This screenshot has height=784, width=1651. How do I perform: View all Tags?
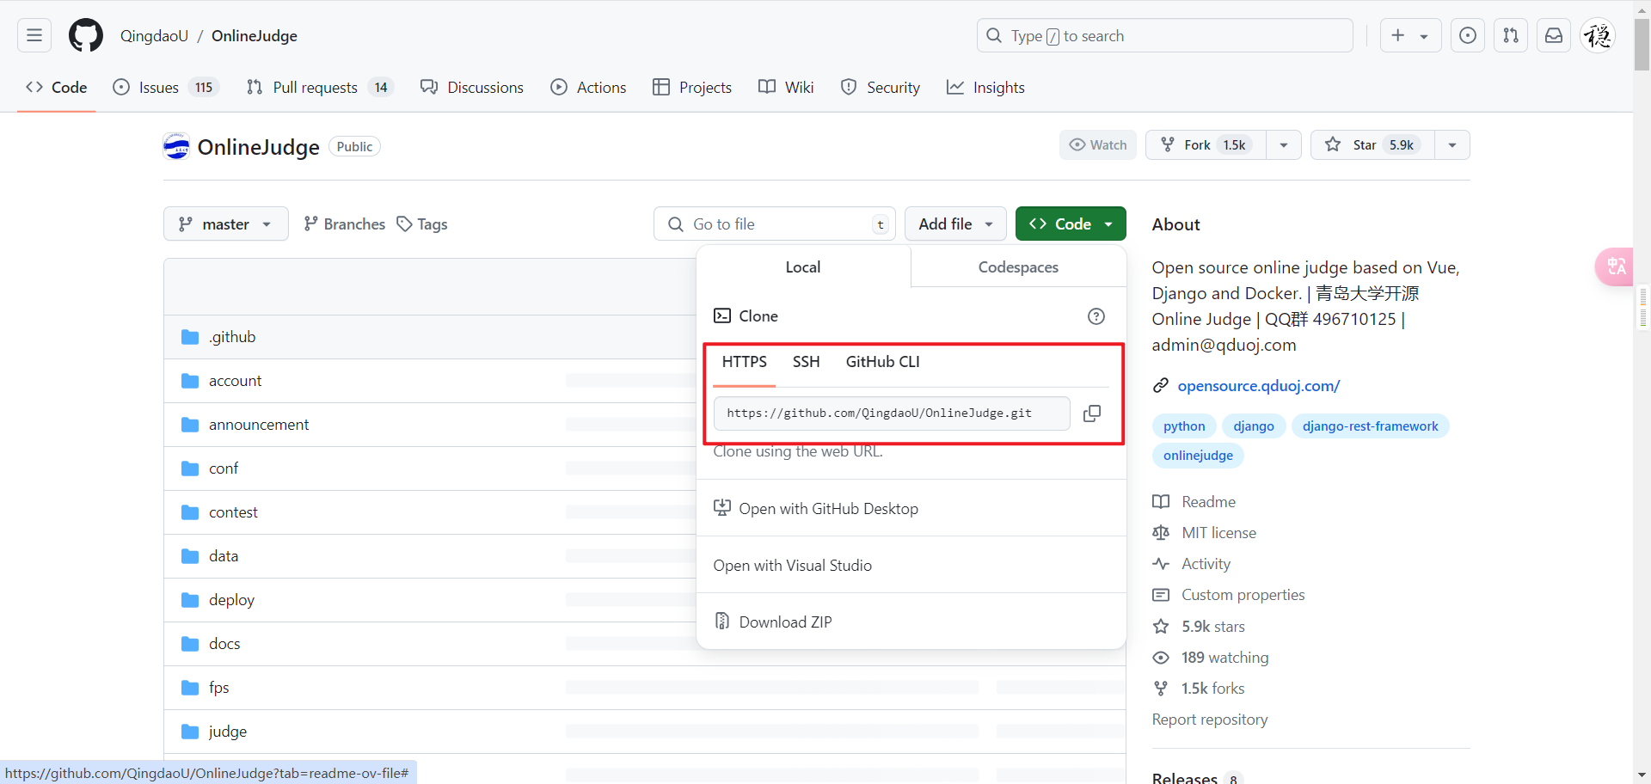[x=422, y=224]
